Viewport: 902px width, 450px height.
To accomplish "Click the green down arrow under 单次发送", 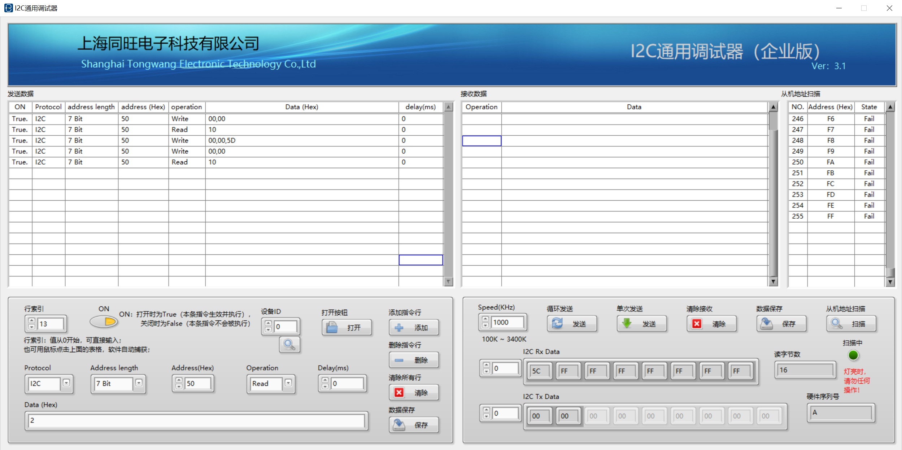I will pyautogui.click(x=627, y=323).
